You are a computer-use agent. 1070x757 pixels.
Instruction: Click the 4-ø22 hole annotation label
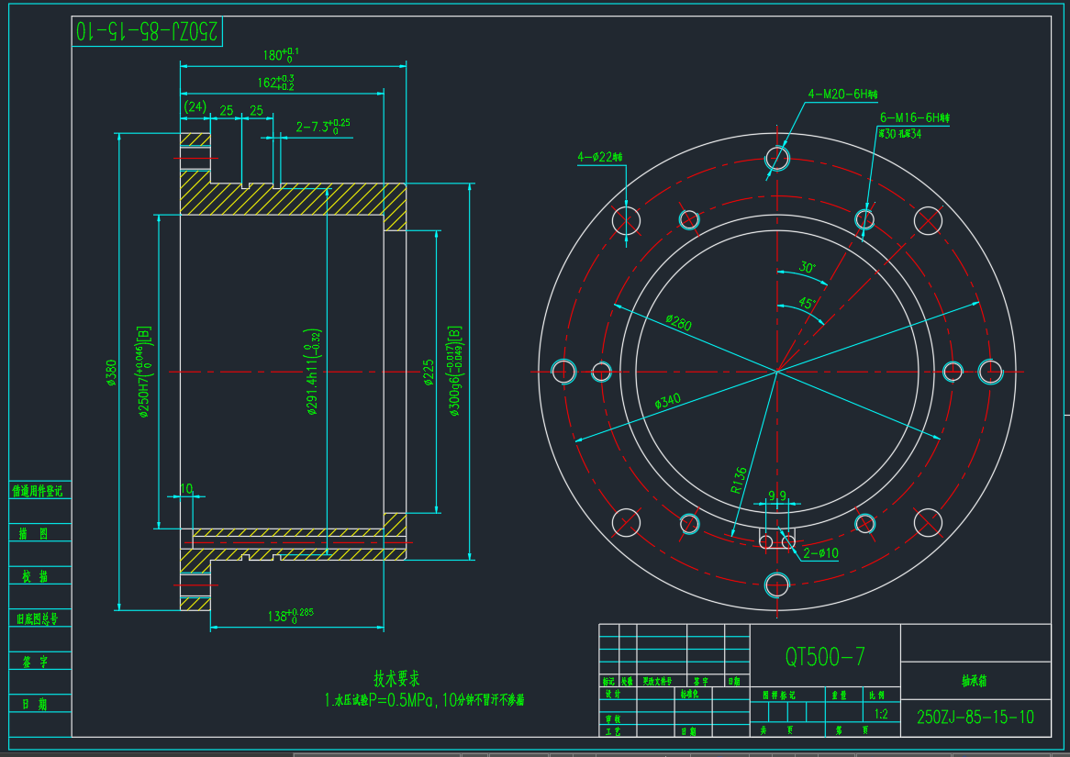coord(599,157)
